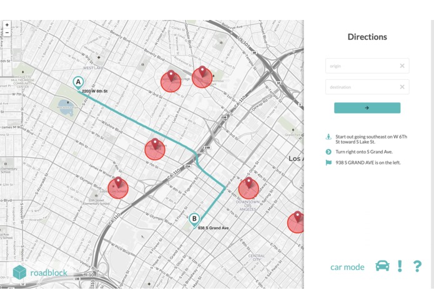Submit directions with the teal arrow button

click(x=367, y=108)
